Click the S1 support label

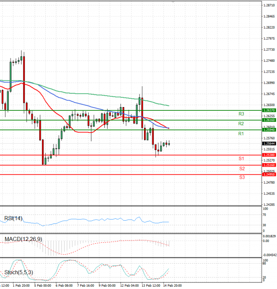241,158
